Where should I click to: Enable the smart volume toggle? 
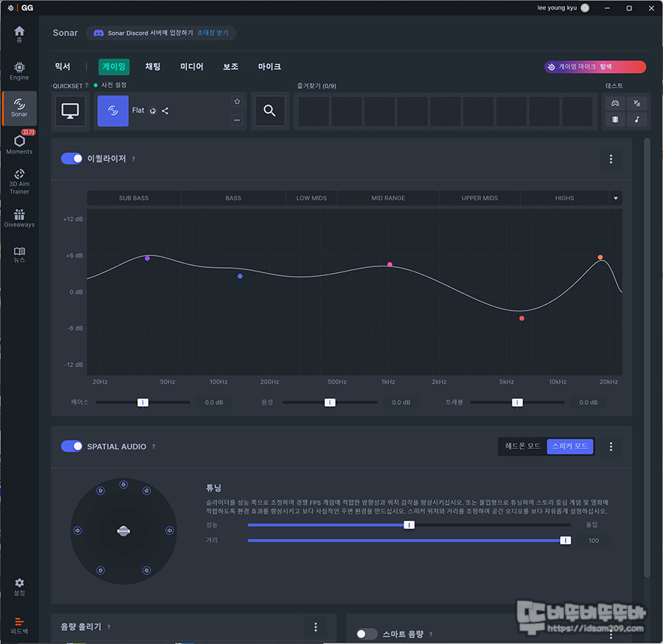[x=367, y=634]
